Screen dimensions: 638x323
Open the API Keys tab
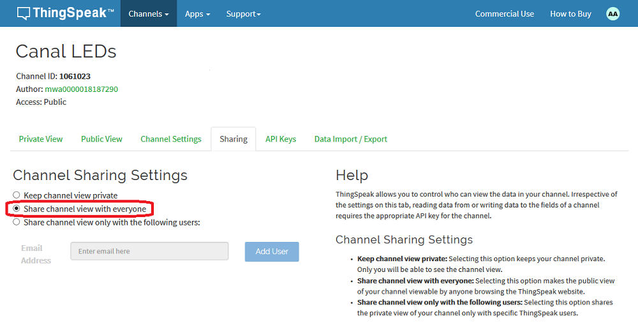pyautogui.click(x=281, y=139)
